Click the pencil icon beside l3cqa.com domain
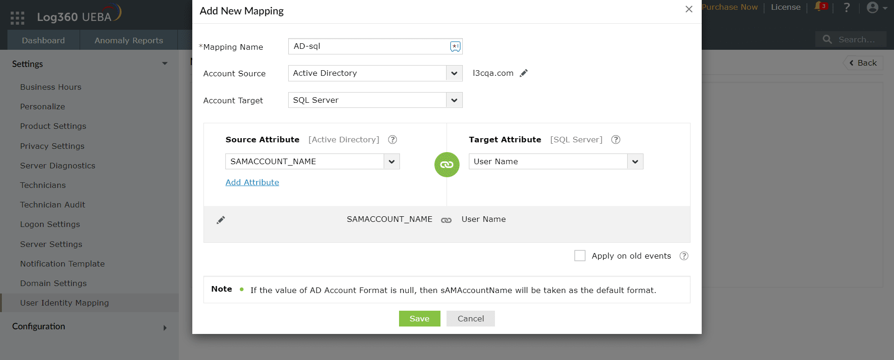 coord(524,73)
